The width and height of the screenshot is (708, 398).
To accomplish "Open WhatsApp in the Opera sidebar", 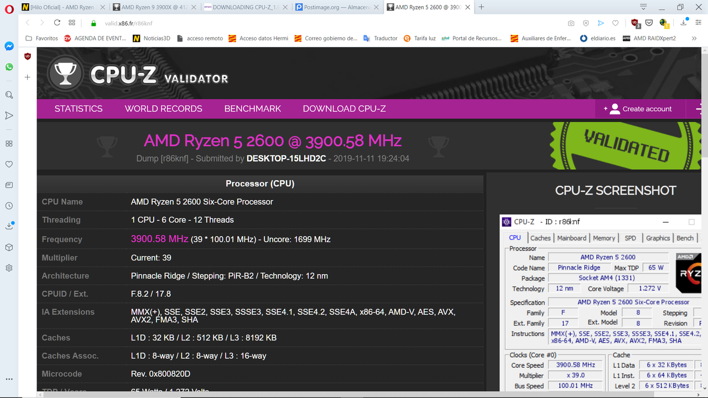I will click(x=9, y=67).
